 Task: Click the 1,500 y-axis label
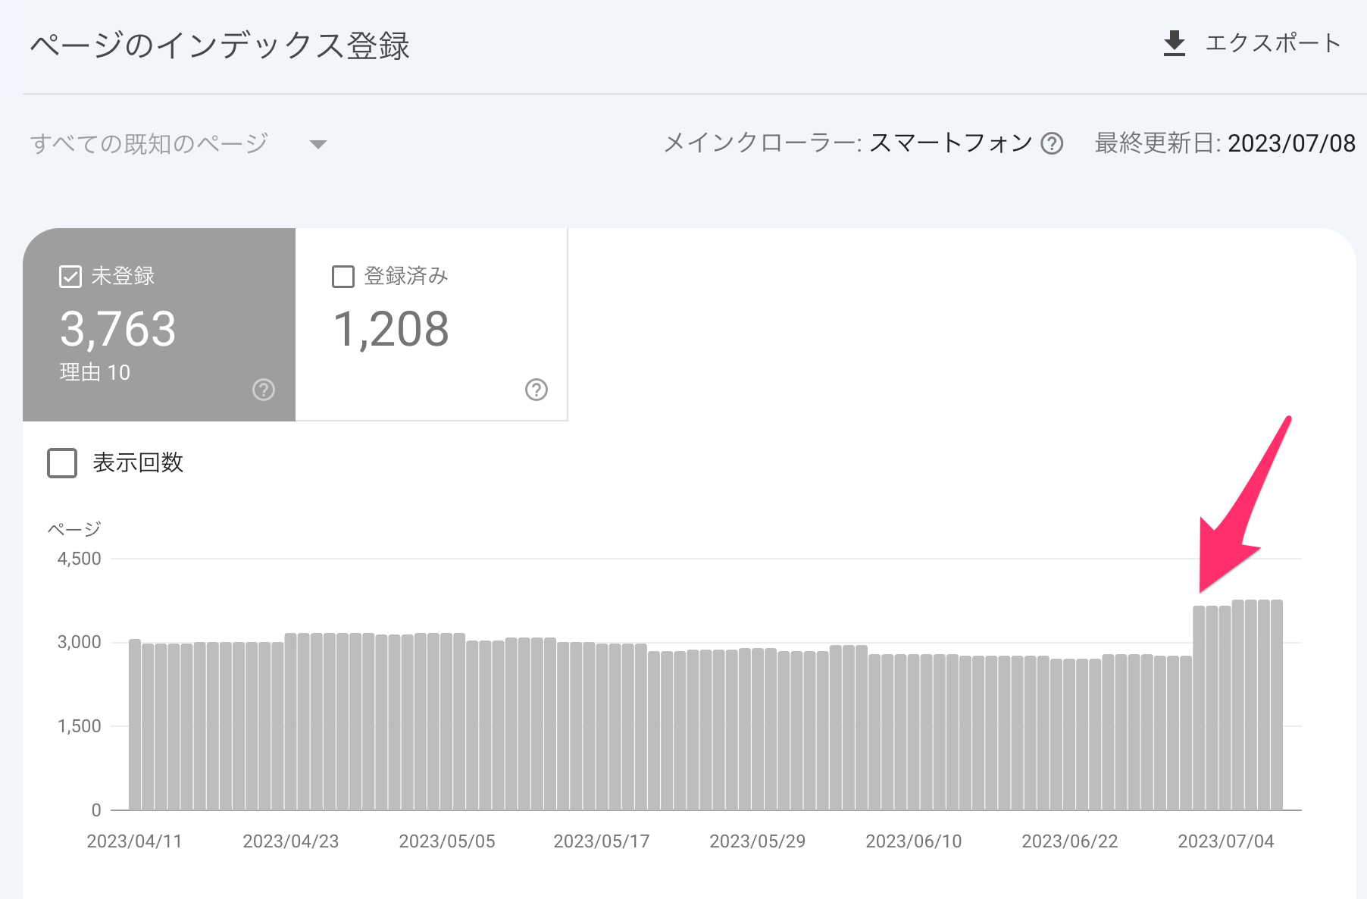pyautogui.click(x=80, y=726)
